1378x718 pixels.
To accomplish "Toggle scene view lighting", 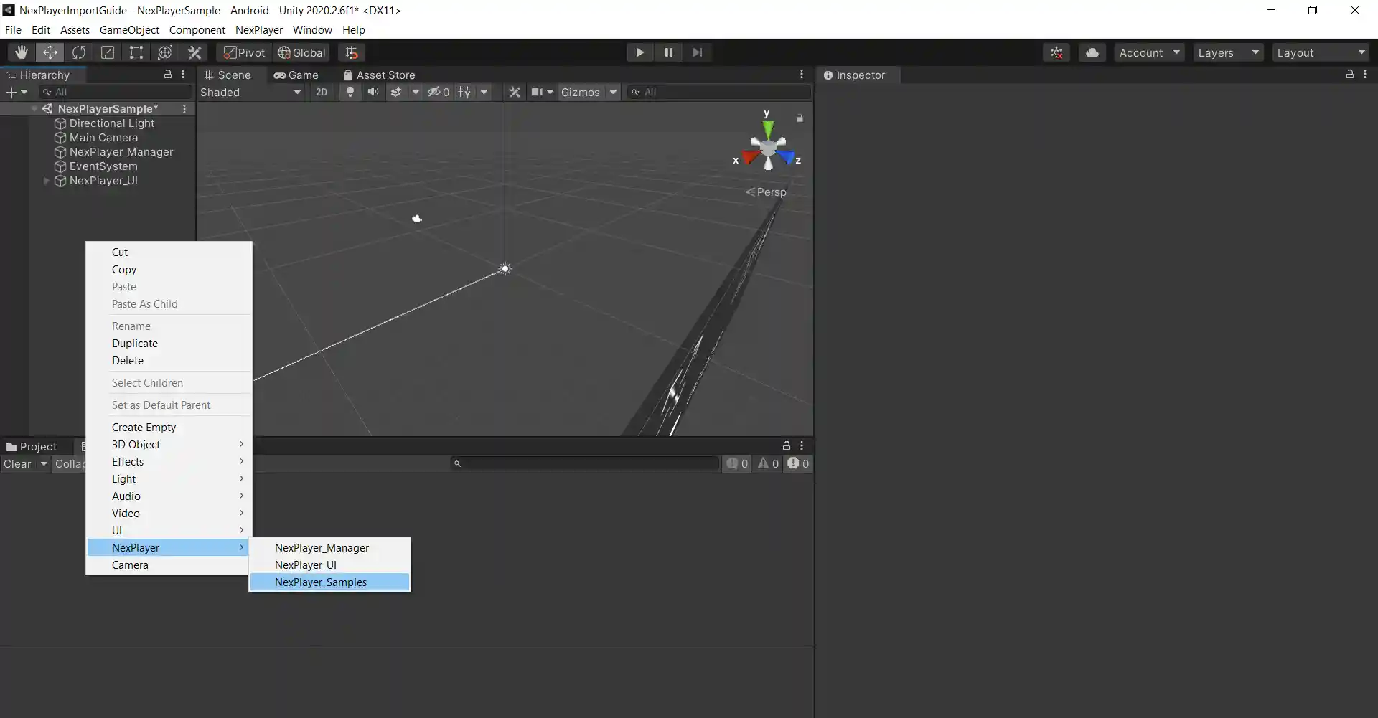I will (x=350, y=92).
